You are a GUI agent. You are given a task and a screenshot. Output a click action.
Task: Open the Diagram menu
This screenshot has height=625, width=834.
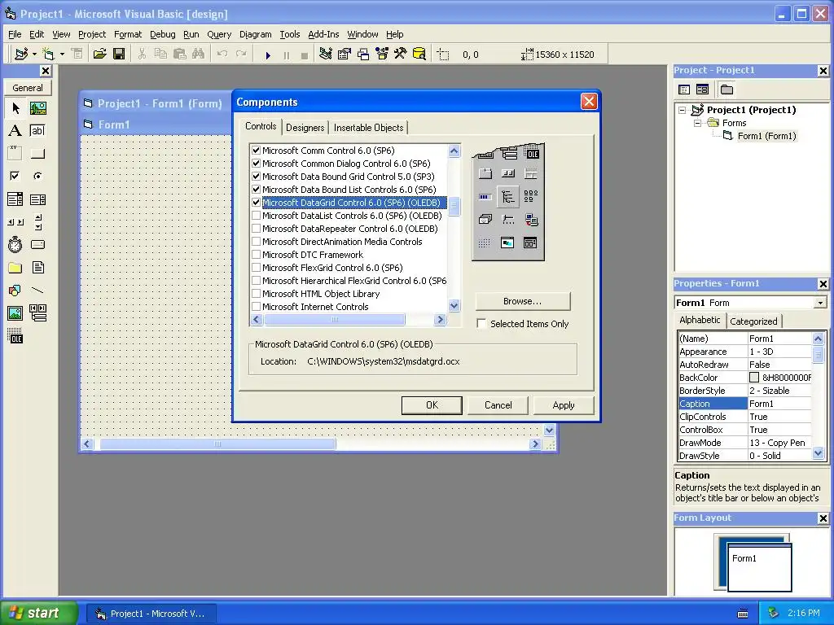255,34
